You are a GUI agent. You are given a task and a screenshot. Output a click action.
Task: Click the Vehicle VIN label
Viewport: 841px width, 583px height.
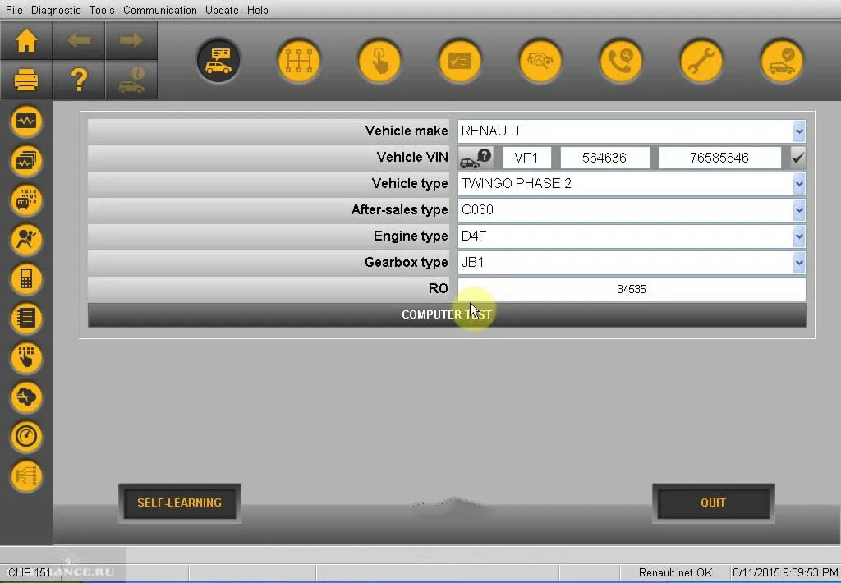click(x=412, y=157)
